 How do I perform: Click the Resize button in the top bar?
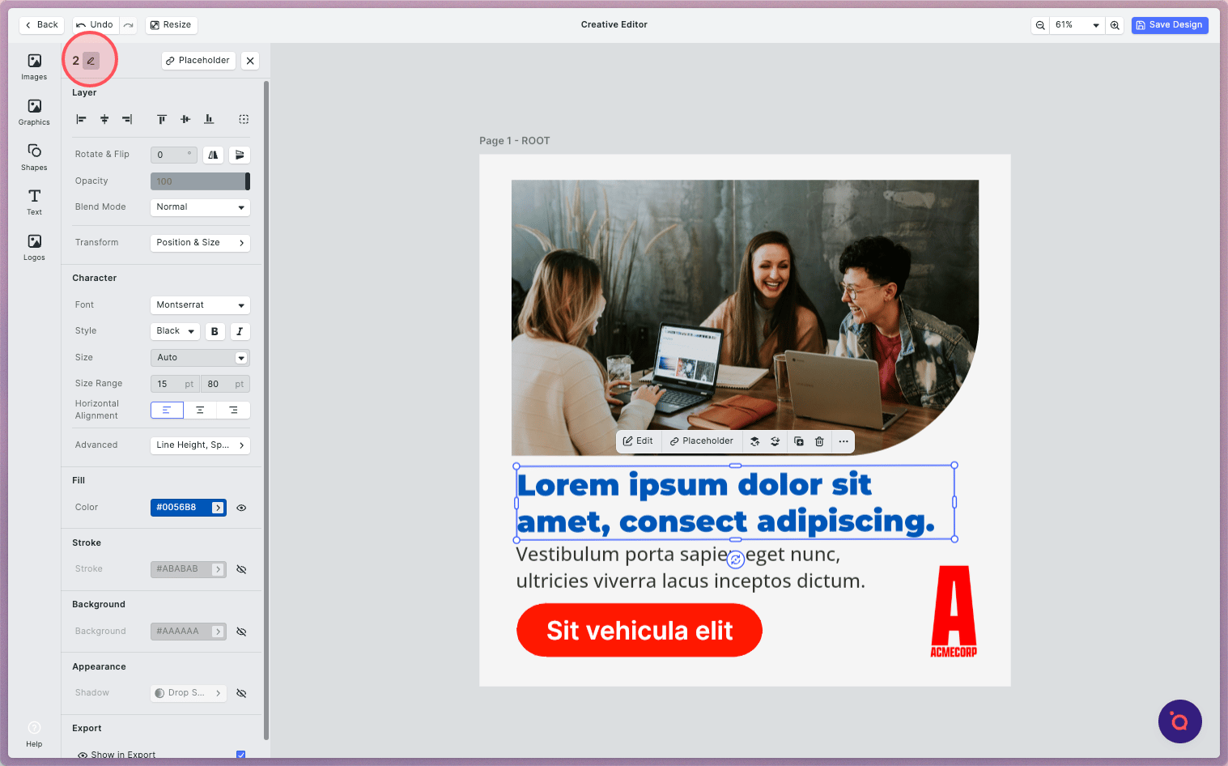[171, 25]
